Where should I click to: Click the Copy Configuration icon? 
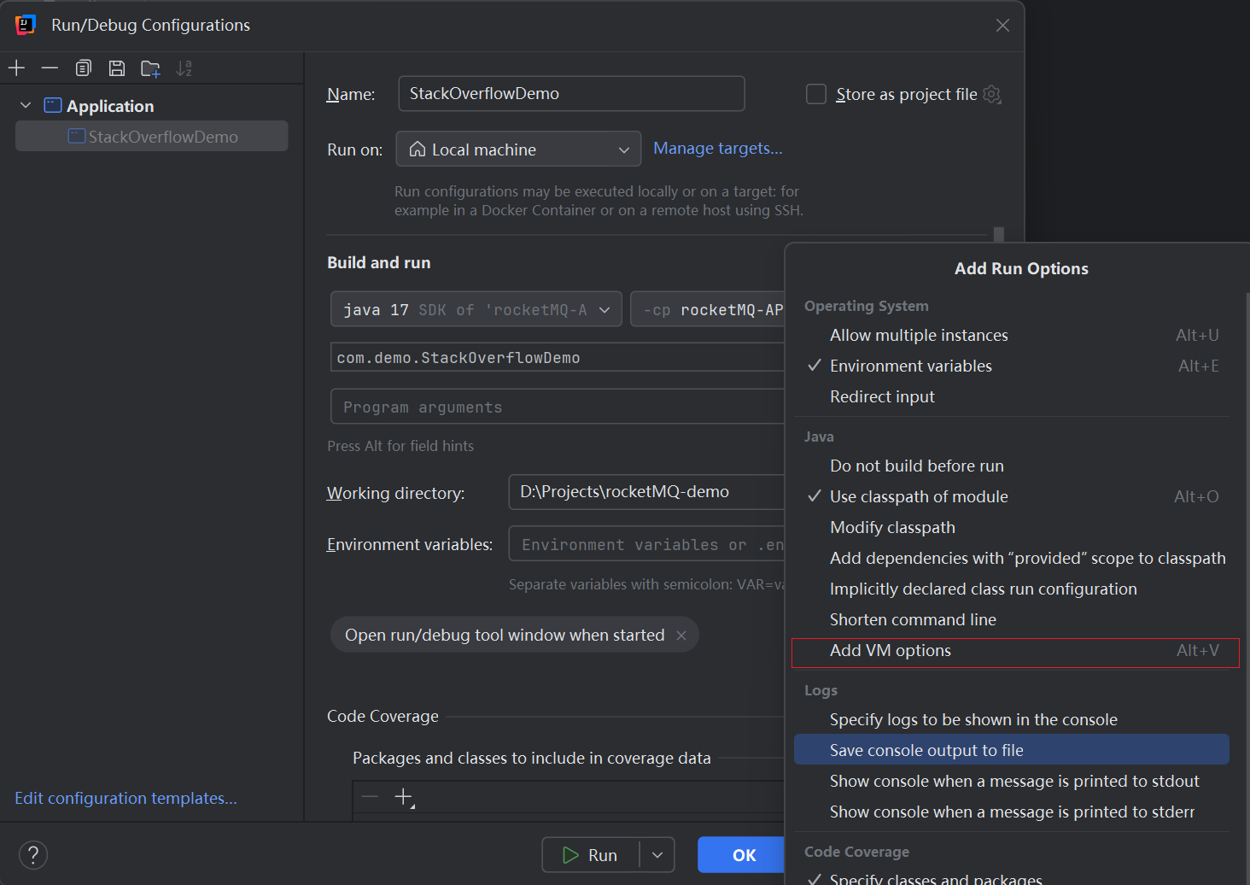83,68
